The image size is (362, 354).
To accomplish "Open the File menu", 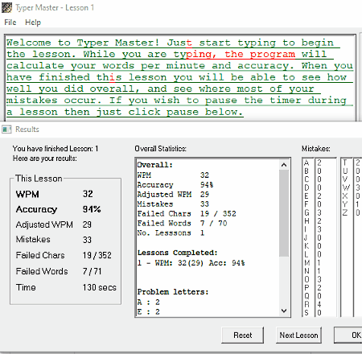I will click(x=10, y=23).
